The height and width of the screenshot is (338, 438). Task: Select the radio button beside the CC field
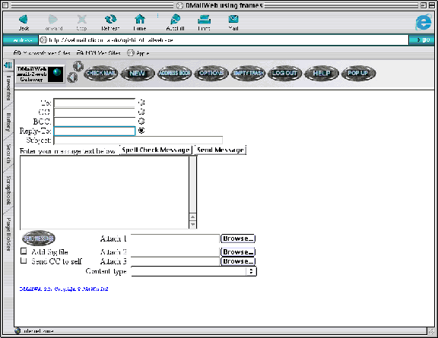pyautogui.click(x=141, y=112)
